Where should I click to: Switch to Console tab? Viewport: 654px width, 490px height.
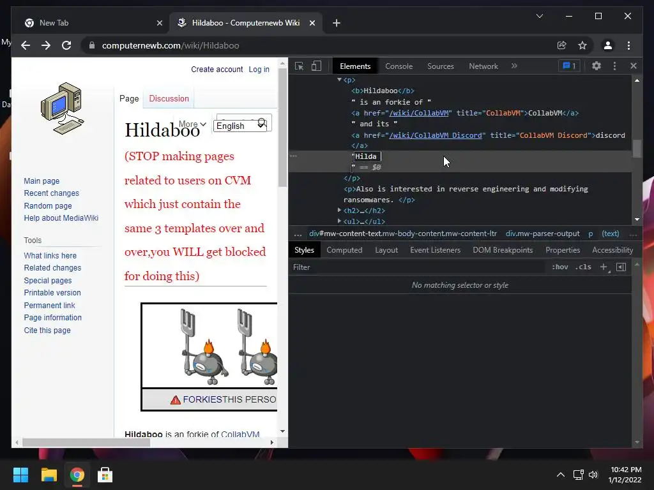tap(399, 66)
